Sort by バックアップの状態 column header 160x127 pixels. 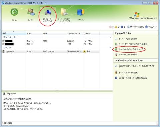(x=75, y=33)
